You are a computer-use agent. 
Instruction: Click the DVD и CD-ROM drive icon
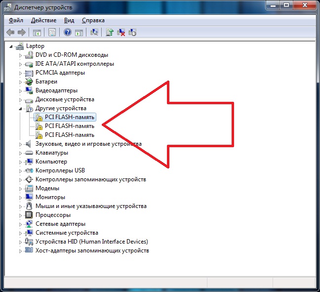(29, 55)
